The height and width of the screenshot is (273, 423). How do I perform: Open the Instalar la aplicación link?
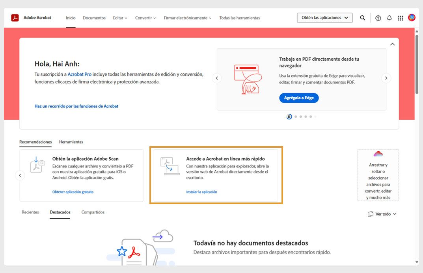[x=201, y=191]
